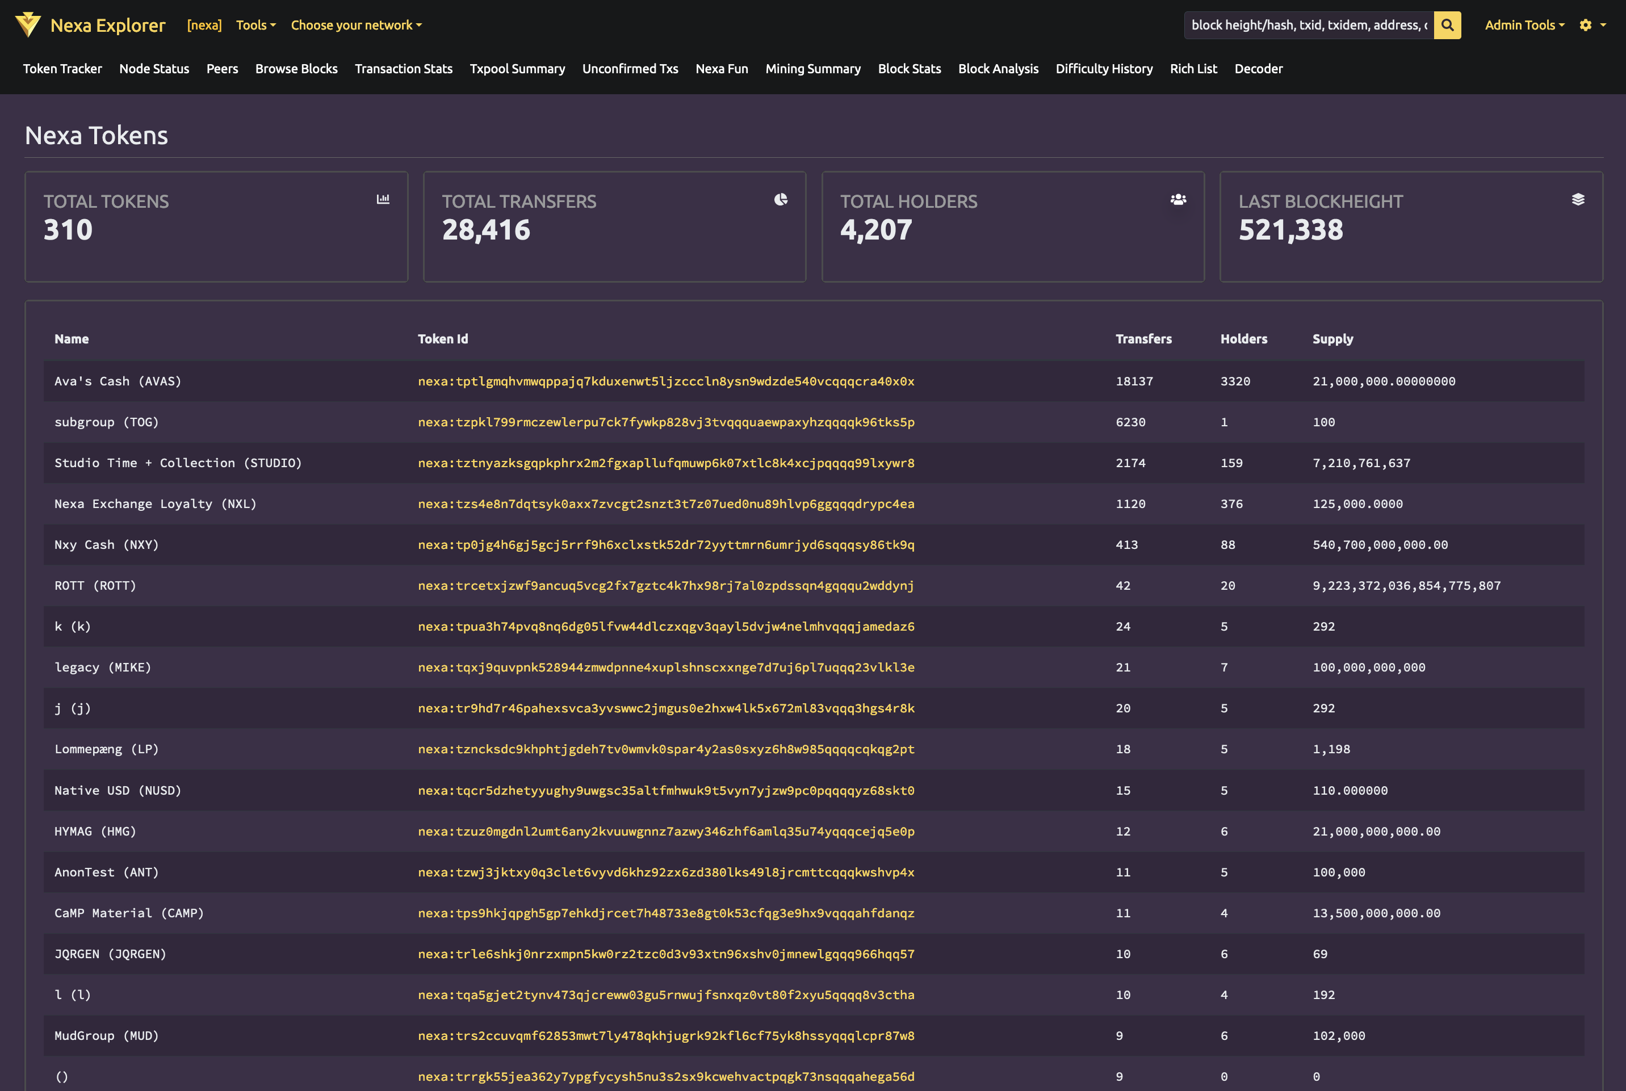Image resolution: width=1626 pixels, height=1091 pixels.
Task: Open the subgroup (TOG) token id link
Action: click(x=666, y=422)
